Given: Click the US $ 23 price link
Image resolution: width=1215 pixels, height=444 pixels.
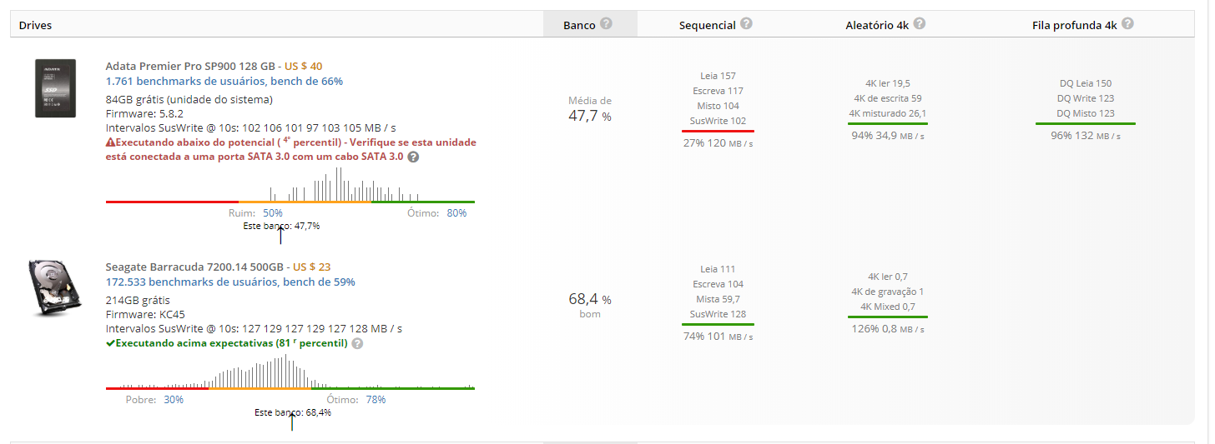Looking at the screenshot, I should (312, 267).
